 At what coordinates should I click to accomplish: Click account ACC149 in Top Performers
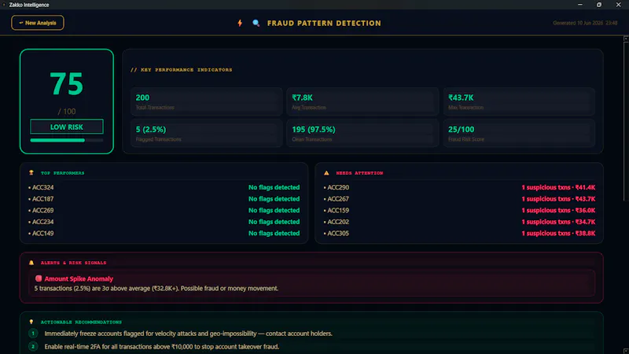(42, 233)
